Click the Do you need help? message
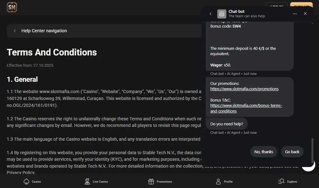Viewport: 319px width, 188px height. click(x=227, y=124)
